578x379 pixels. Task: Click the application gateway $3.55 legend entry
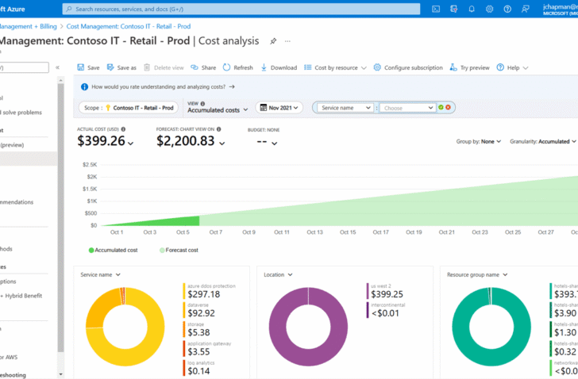click(x=207, y=348)
